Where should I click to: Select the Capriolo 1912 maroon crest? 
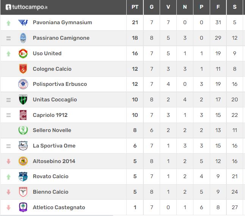point(23,115)
